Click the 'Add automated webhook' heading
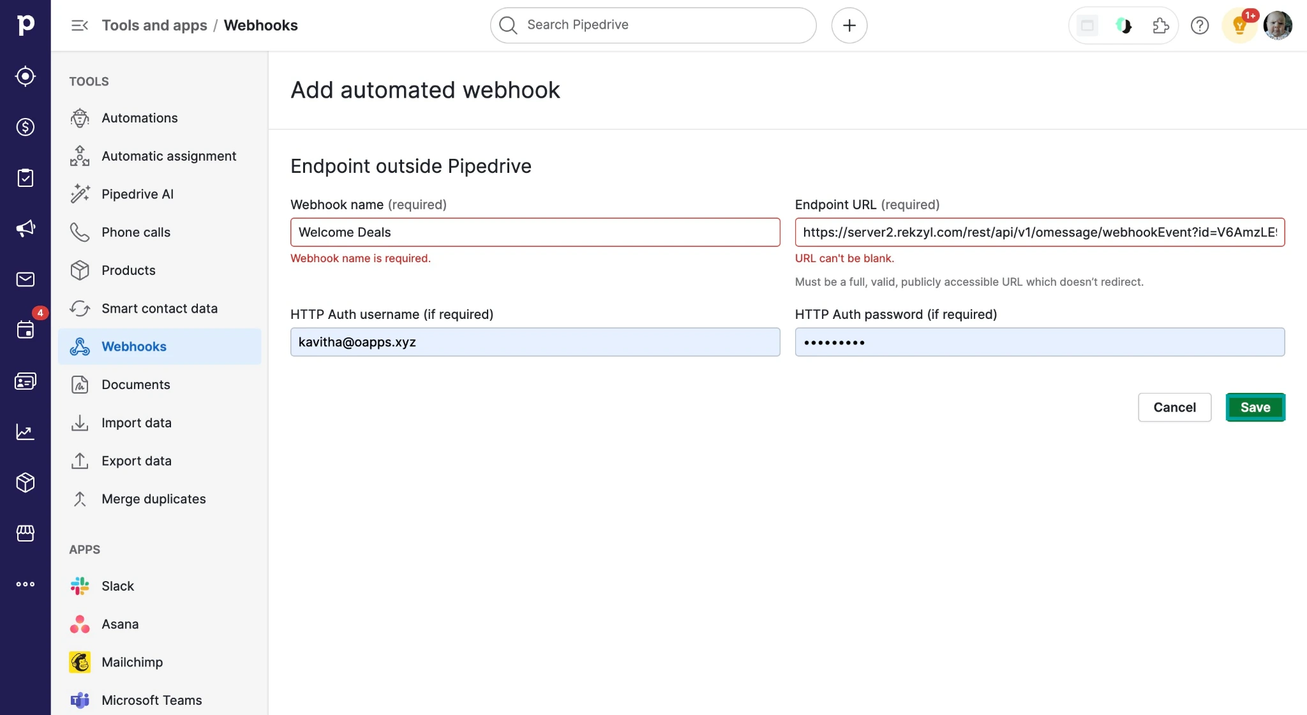1307x715 pixels. 425,90
